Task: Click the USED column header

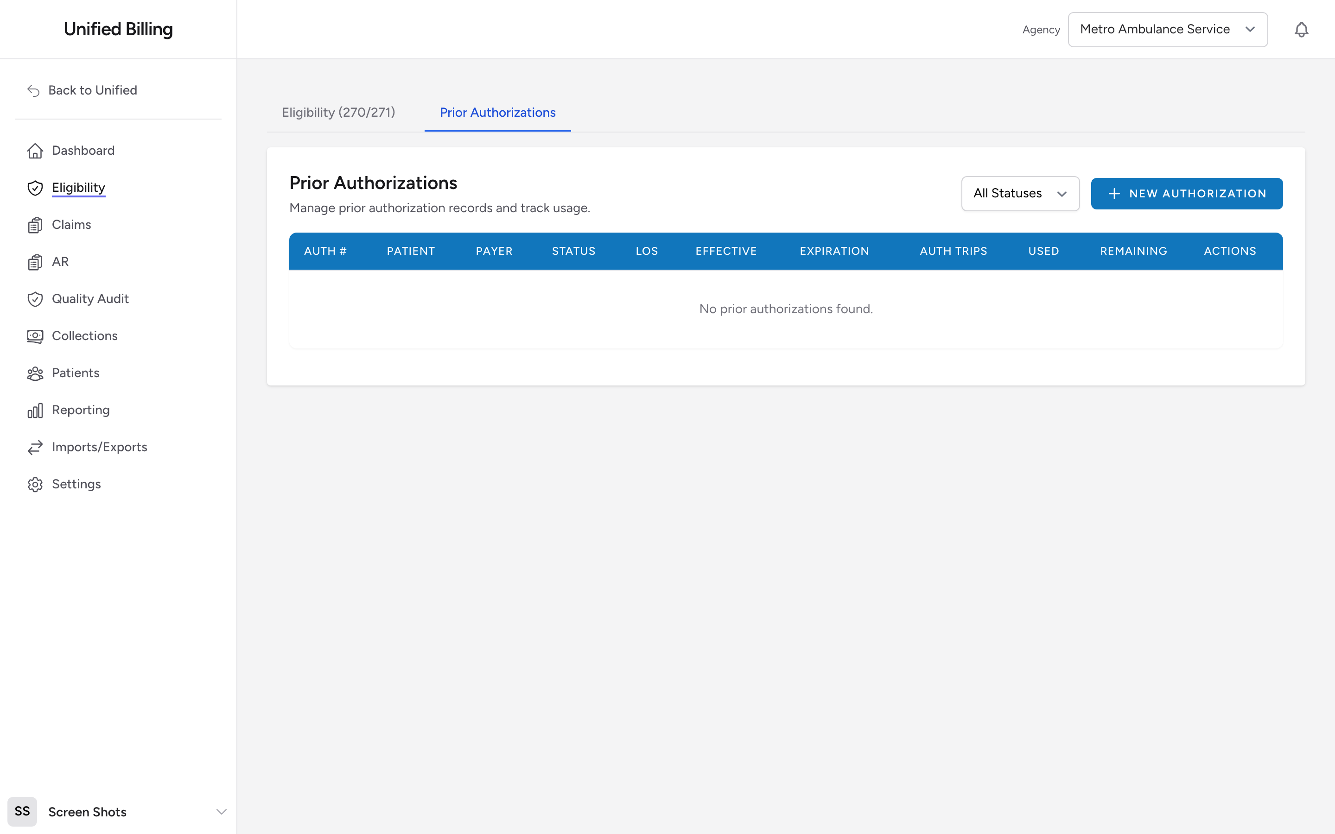Action: coord(1044,251)
